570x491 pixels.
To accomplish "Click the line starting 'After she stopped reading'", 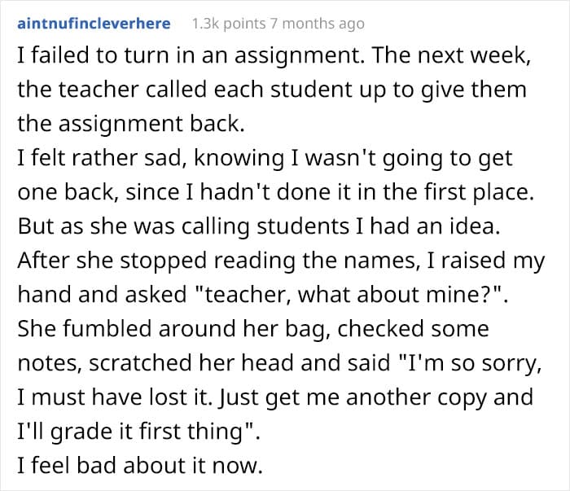I will 282,261.
